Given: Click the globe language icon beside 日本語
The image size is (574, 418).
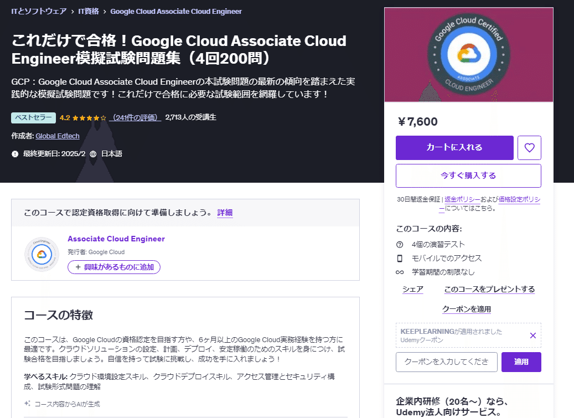Looking at the screenshot, I should coord(94,154).
